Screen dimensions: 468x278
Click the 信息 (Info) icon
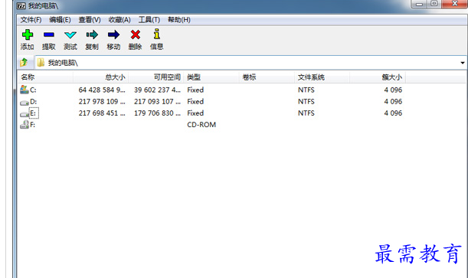tap(157, 34)
